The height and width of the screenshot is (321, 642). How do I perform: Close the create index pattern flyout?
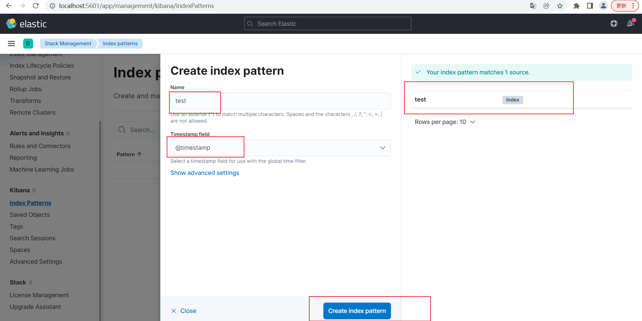(184, 311)
